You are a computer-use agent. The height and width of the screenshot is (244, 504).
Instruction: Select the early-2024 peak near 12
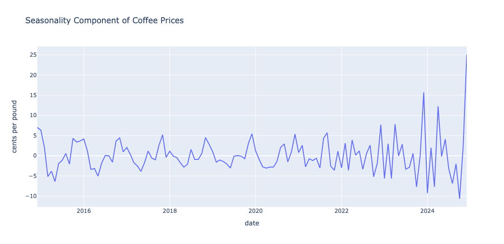(x=438, y=106)
